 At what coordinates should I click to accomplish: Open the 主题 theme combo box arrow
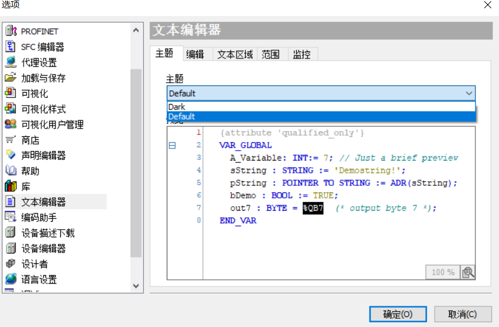pyautogui.click(x=469, y=93)
